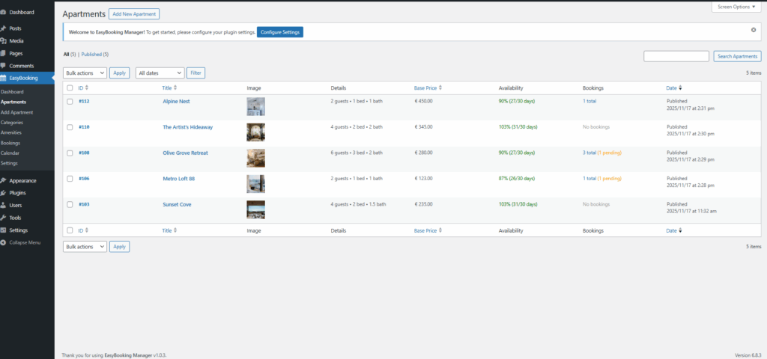Open Media via its sidebar icon
This screenshot has height=359, width=767.
click(x=4, y=40)
